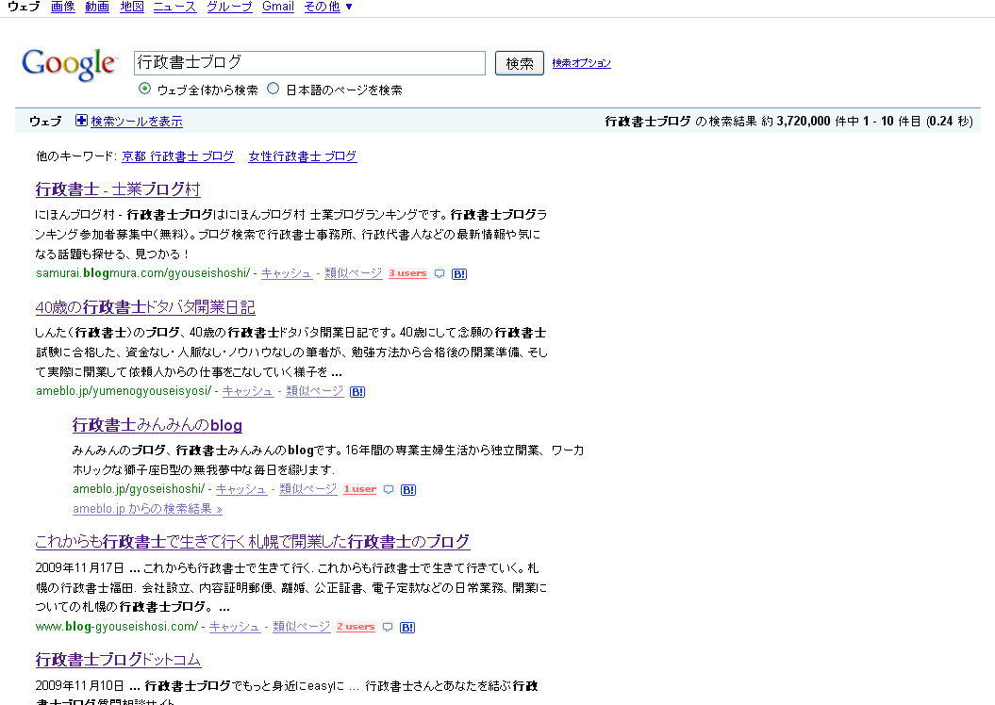Click URL text samurai.blogmura.com/gyouseishoshi/
This screenshot has height=705, width=995.
(x=142, y=273)
